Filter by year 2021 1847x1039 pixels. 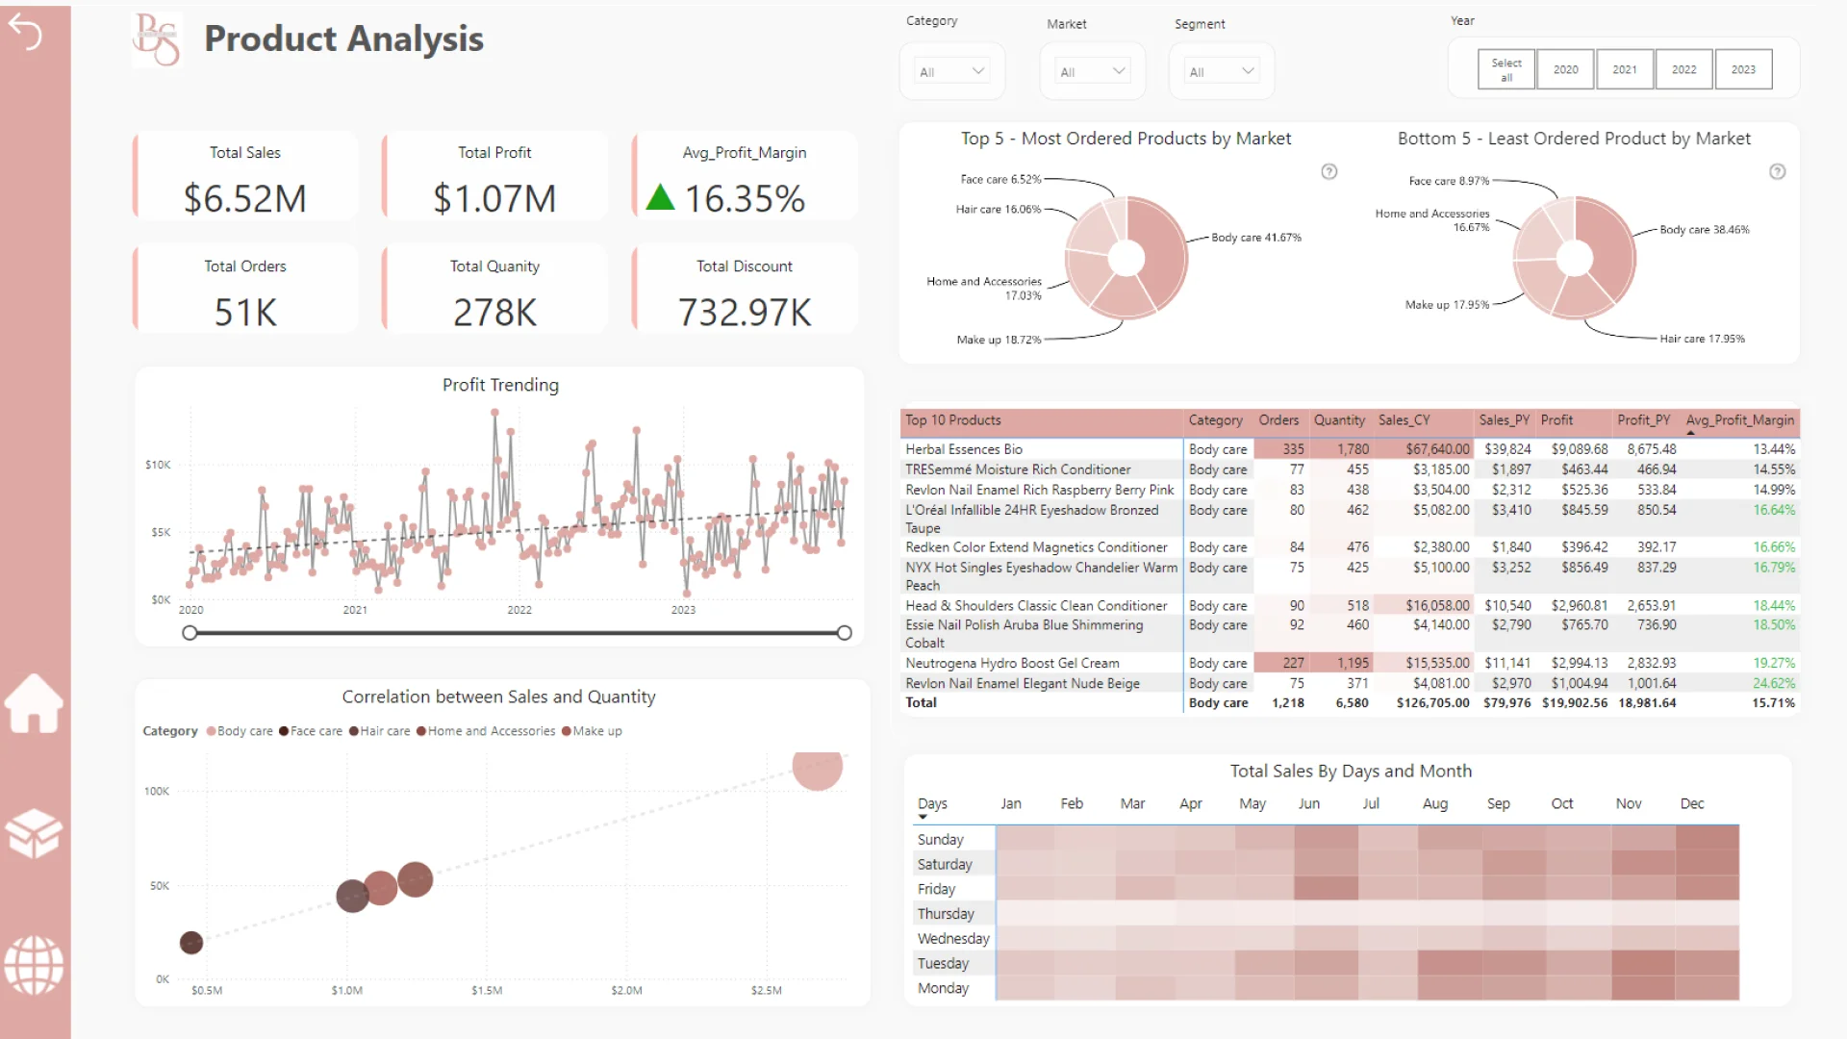pos(1625,69)
